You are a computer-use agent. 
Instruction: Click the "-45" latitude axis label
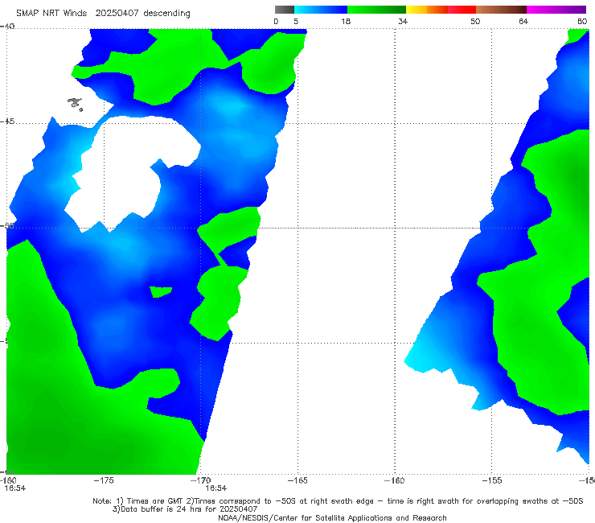[7, 121]
